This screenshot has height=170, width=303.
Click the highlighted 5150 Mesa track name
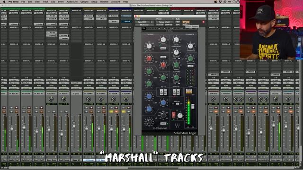click(x=89, y=160)
